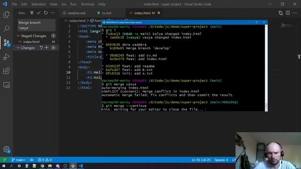
Task: Click the Staged Changes count badge
Action: [x=53, y=36]
